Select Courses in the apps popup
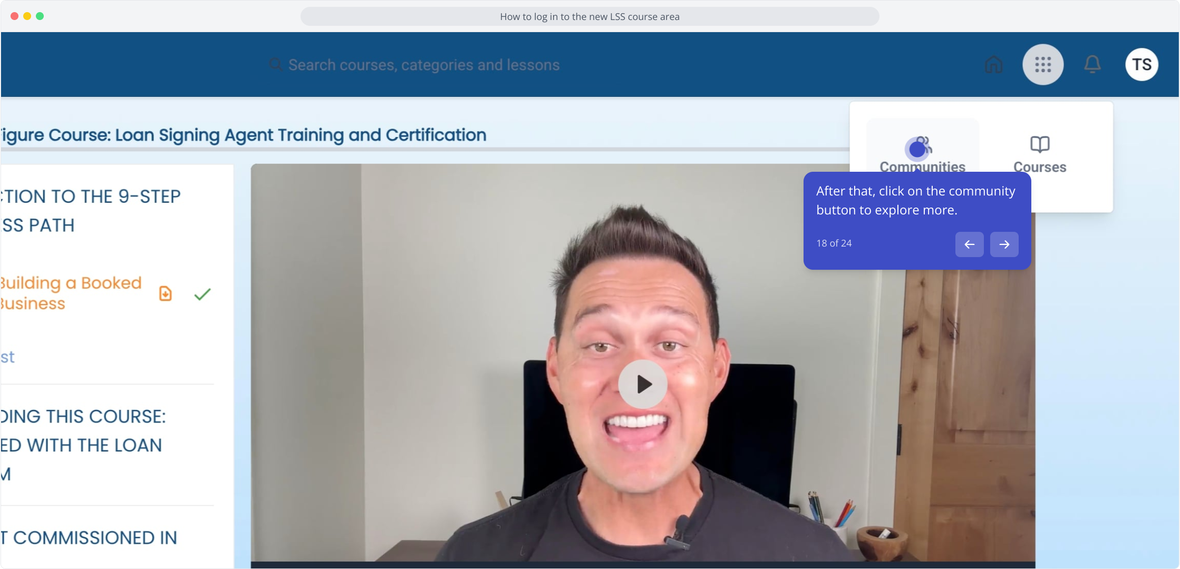This screenshot has width=1180, height=569. tap(1040, 155)
